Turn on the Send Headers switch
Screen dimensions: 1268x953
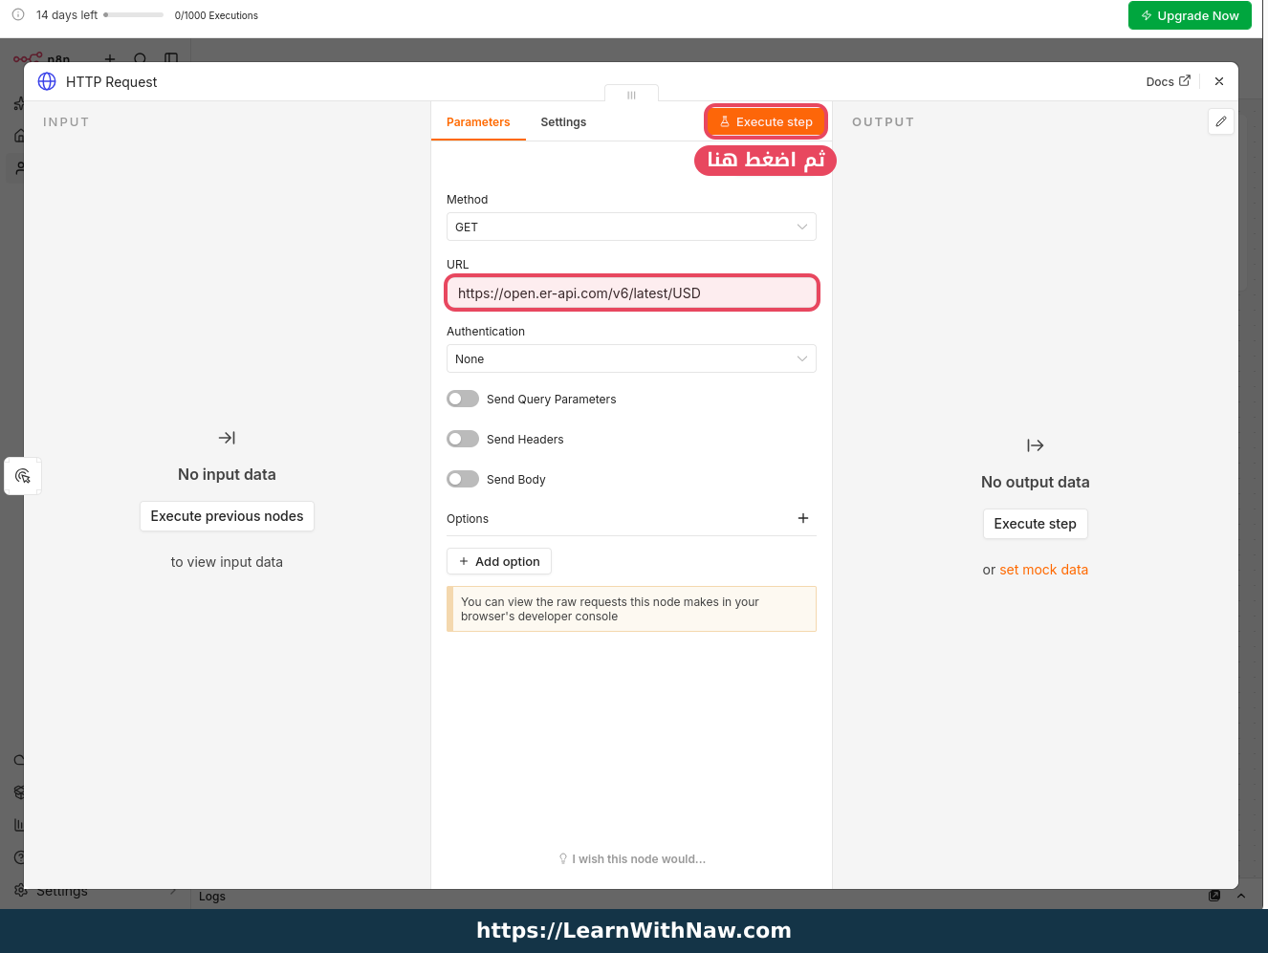463,439
